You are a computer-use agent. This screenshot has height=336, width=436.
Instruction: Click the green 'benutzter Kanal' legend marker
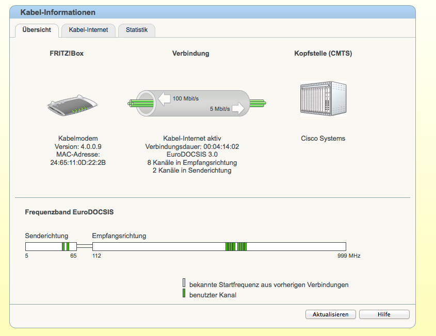[184, 294]
